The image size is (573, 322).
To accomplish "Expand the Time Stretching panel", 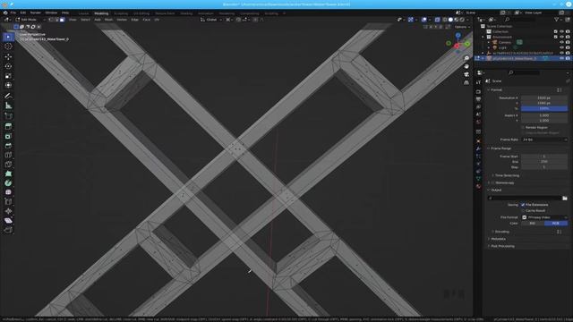I will pyautogui.click(x=507, y=175).
